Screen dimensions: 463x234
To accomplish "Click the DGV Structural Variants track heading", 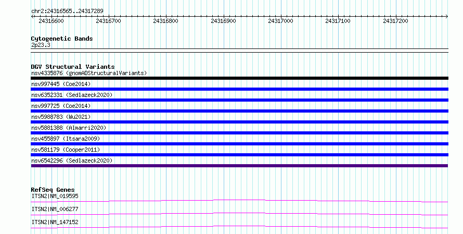I will point(73,67).
